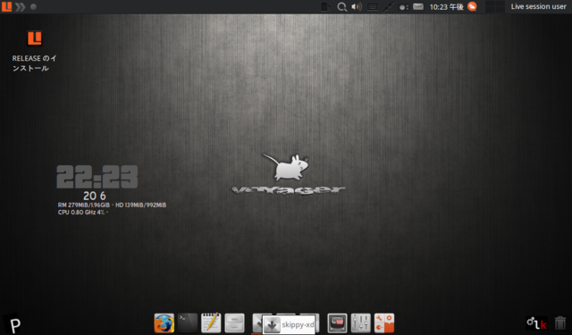The image size is (572, 335).
Task: Click the double-chevron launcher in top panel
Action: click(21, 6)
